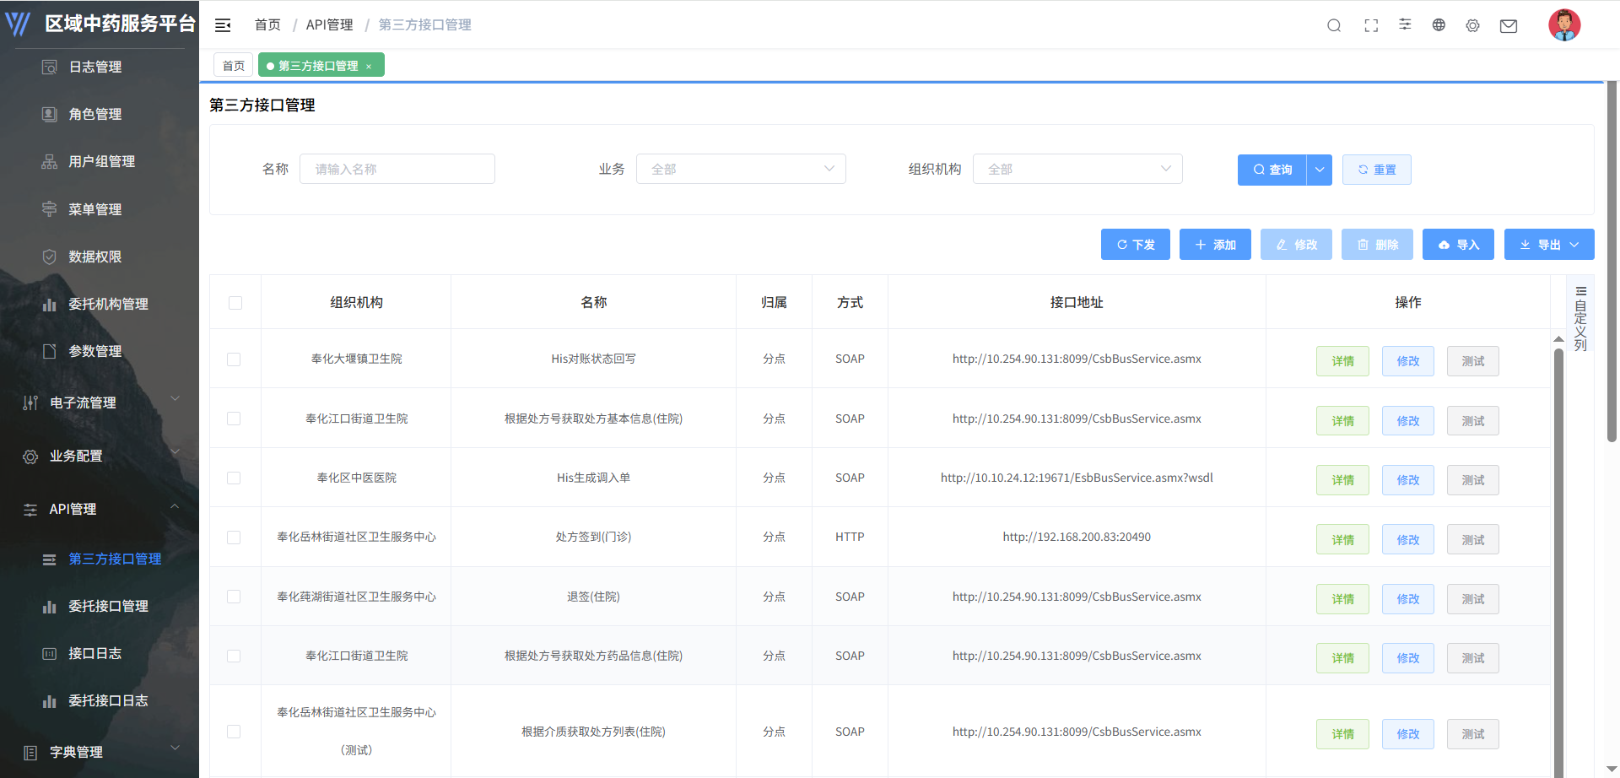The height and width of the screenshot is (778, 1620).
Task: Check the row 根据处方号获取处方基本信息(住院)
Action: click(x=234, y=419)
